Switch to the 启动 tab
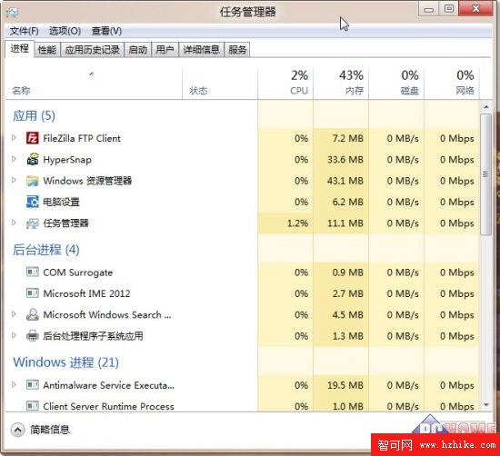 pyautogui.click(x=138, y=50)
